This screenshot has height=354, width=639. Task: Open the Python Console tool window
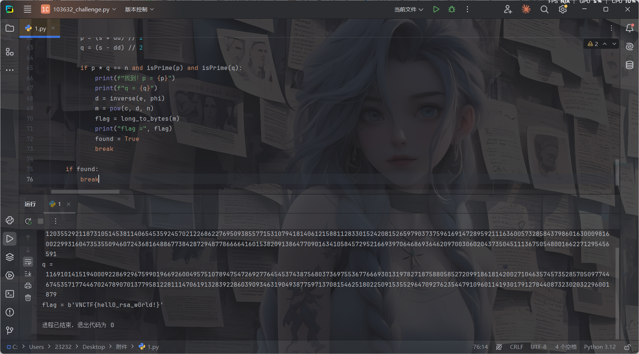pyautogui.click(x=10, y=220)
